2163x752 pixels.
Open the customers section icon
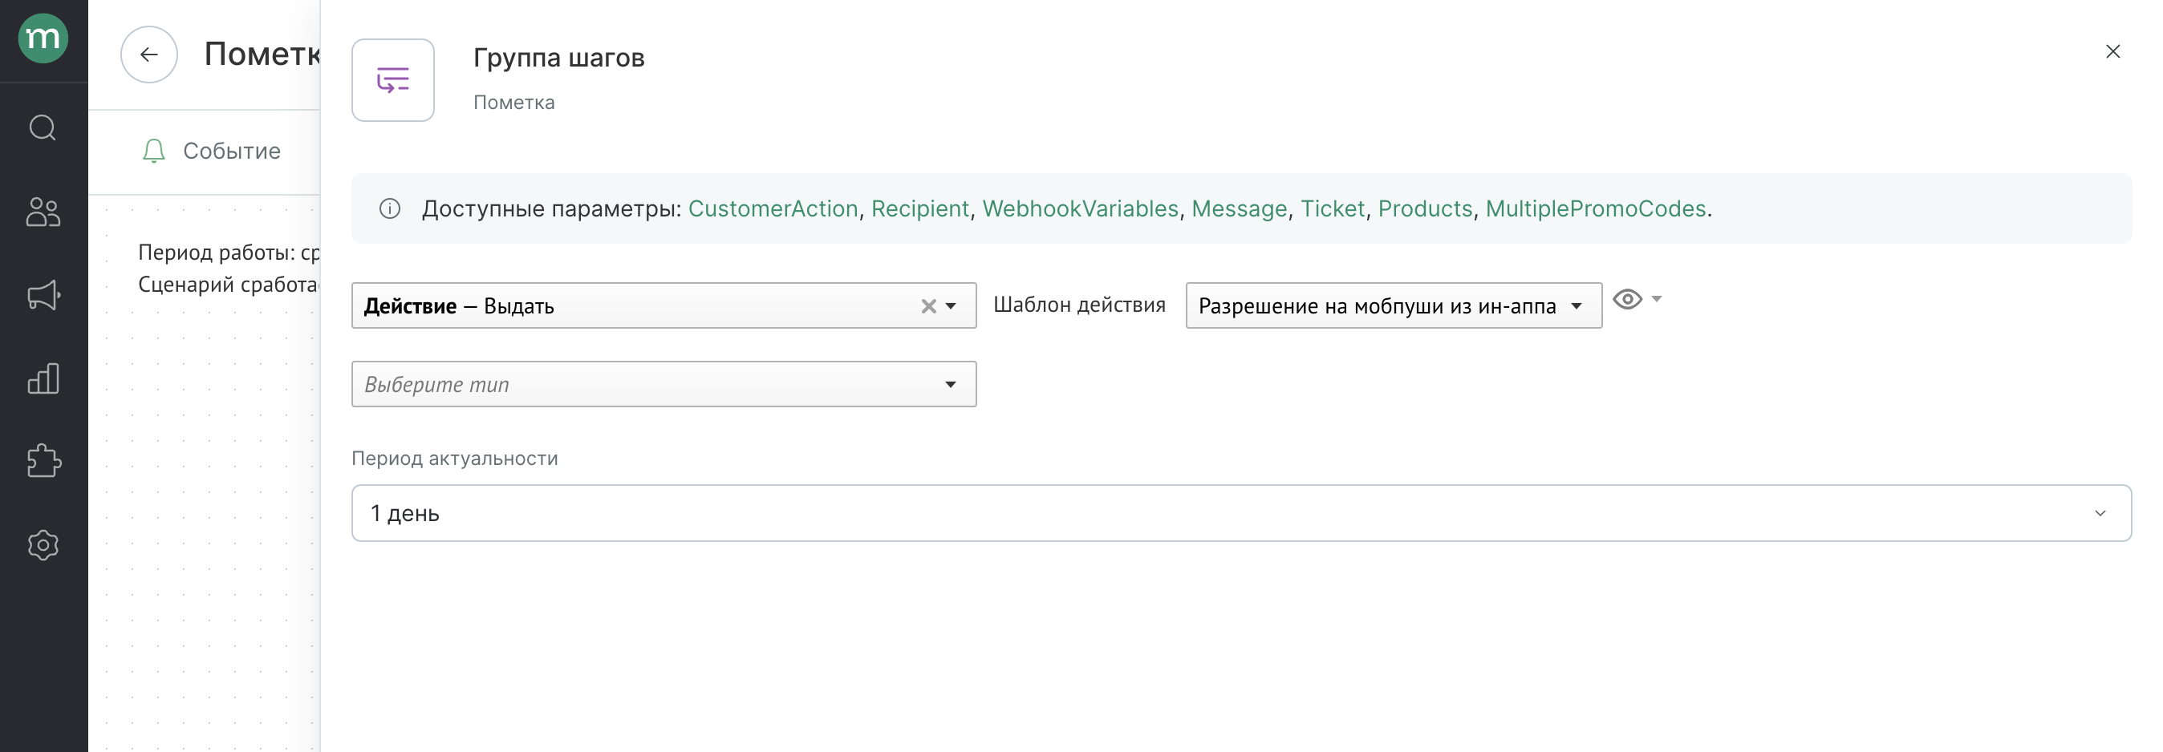click(x=43, y=212)
